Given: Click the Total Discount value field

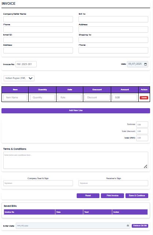Looking at the screenshot, I should point(142,131).
